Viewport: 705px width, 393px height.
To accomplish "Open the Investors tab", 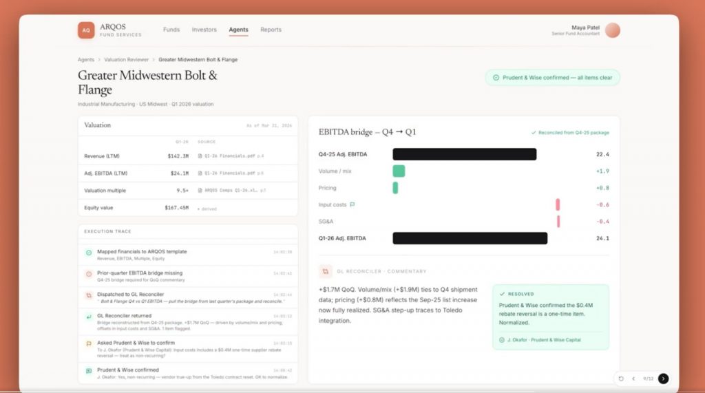I will click(x=204, y=30).
